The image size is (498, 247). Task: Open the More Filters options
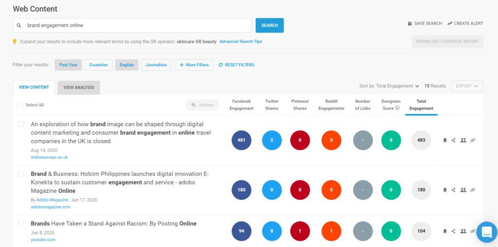(x=194, y=65)
